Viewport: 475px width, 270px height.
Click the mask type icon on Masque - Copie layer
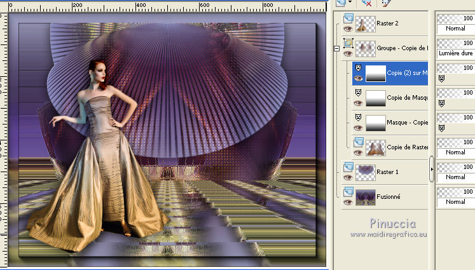pos(358,118)
